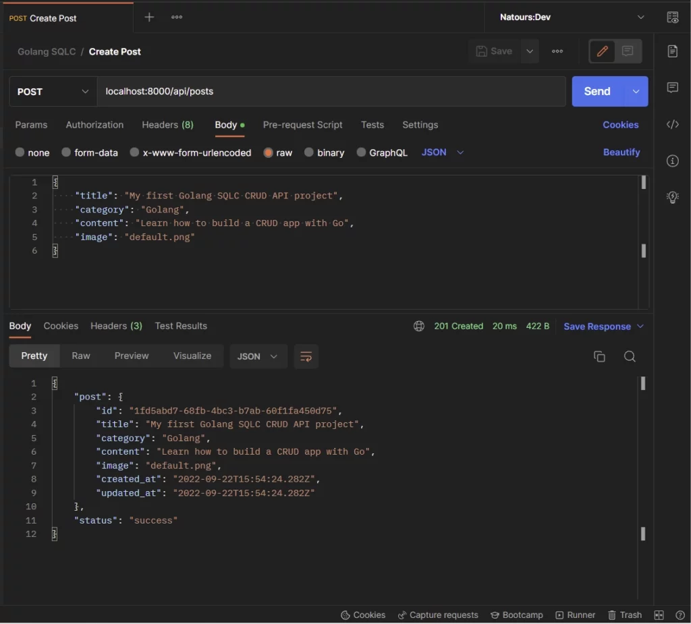Switch to edit mode pencil icon
The width and height of the screenshot is (691, 624).
(x=603, y=51)
